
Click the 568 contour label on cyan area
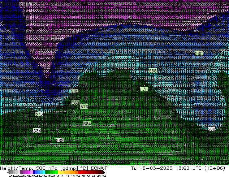pyautogui.click(x=153, y=71)
